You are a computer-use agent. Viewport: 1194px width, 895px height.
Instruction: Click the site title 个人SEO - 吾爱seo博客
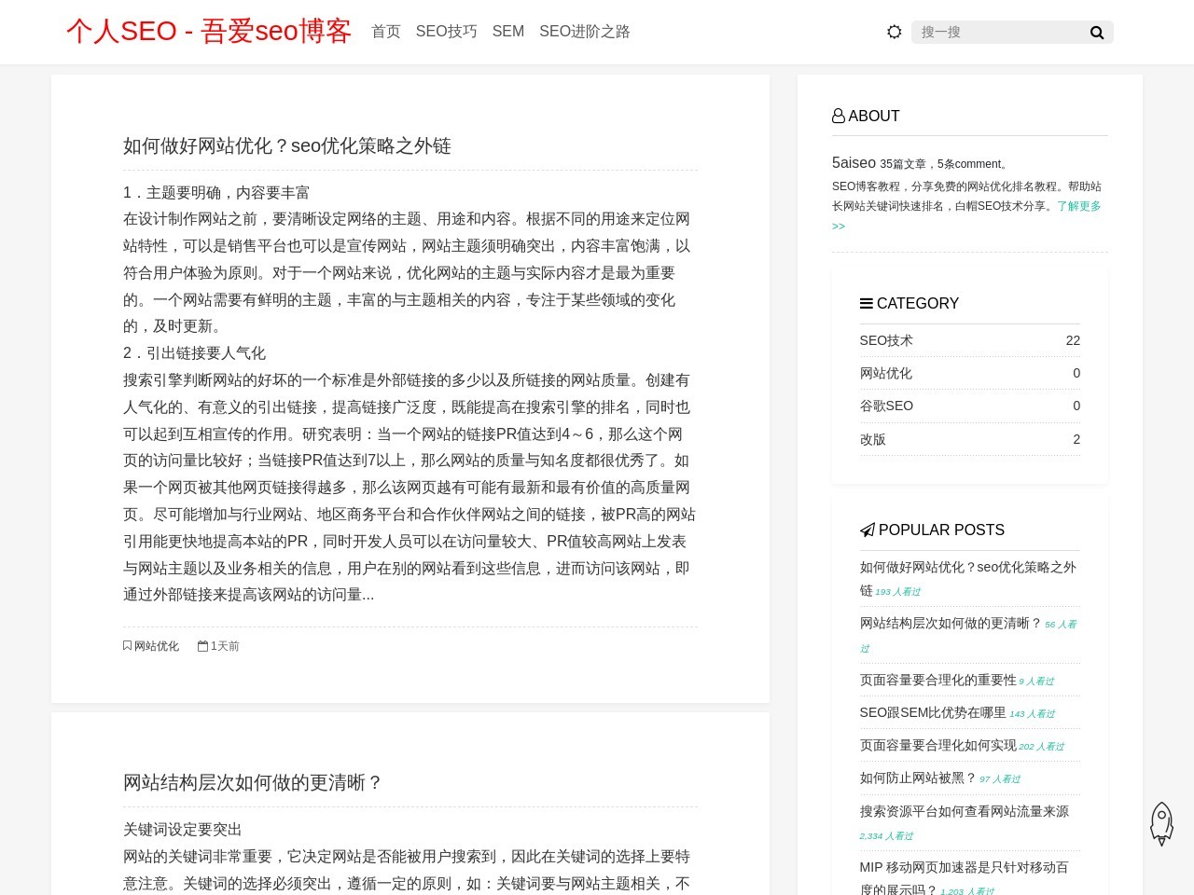coord(209,31)
